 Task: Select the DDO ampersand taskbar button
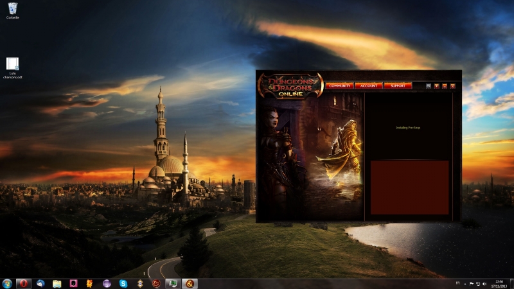pyautogui.click(x=190, y=283)
